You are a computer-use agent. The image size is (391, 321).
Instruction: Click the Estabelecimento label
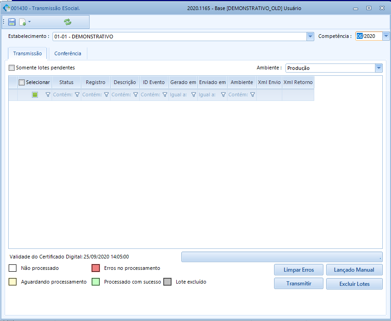click(x=29, y=36)
